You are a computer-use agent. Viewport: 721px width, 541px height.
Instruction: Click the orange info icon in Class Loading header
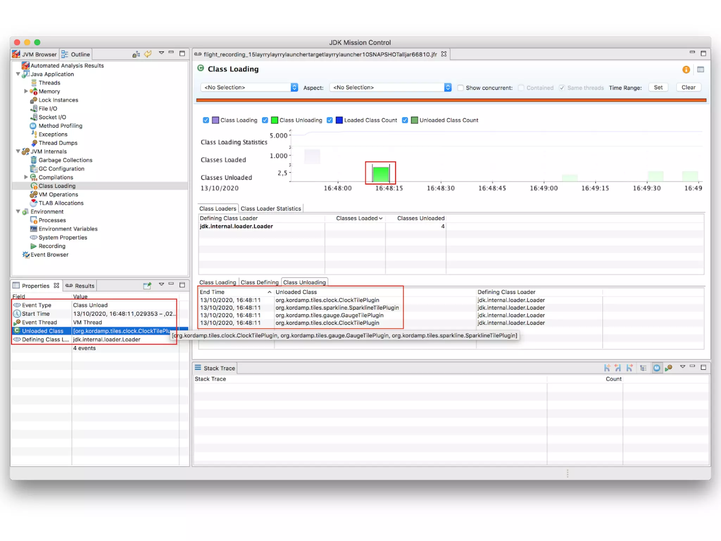[x=686, y=70]
